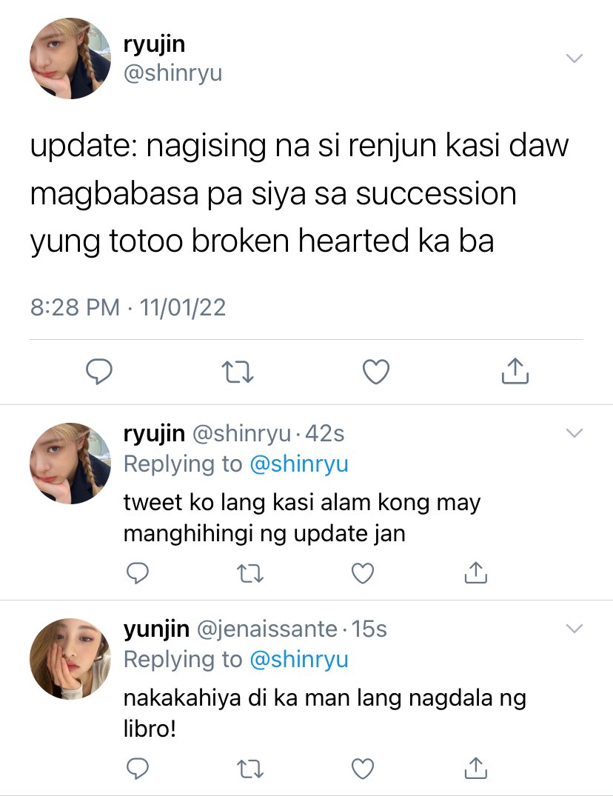
Task: Reply to the main ryujin tweet
Action: pos(99,371)
